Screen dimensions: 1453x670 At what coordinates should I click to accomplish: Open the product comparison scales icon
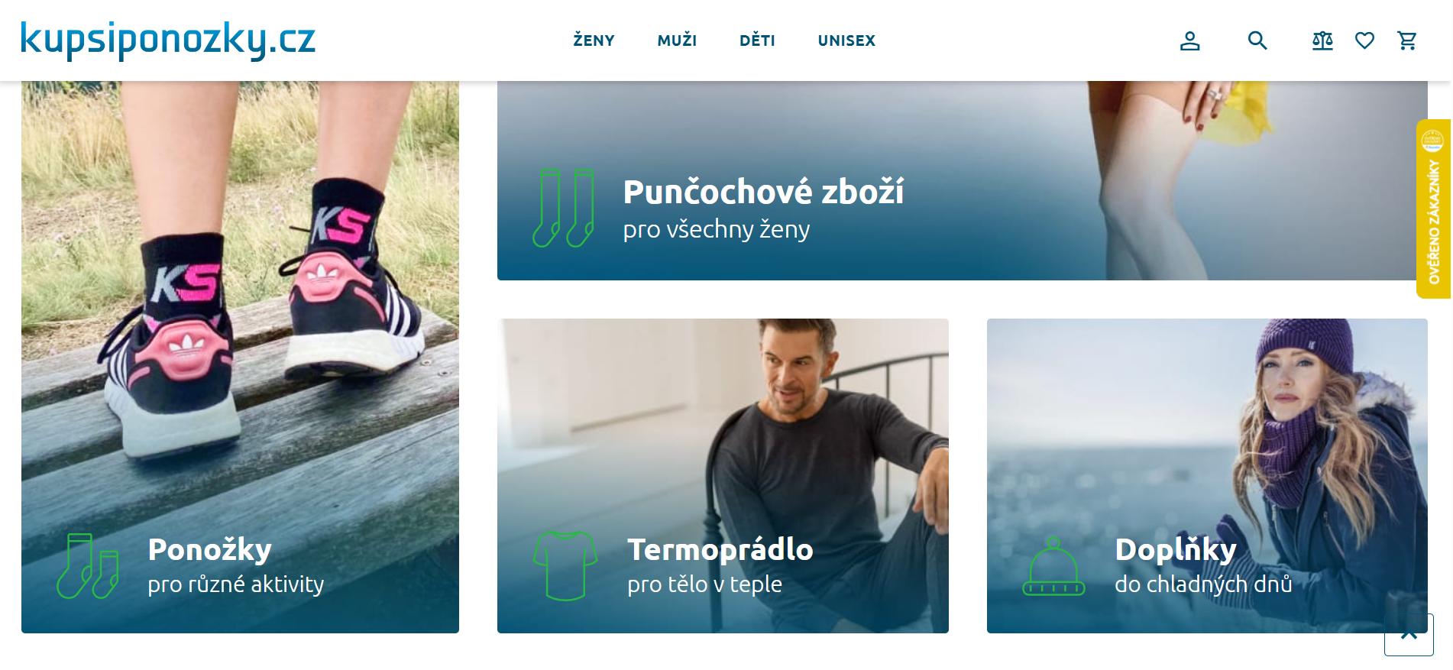tap(1322, 40)
